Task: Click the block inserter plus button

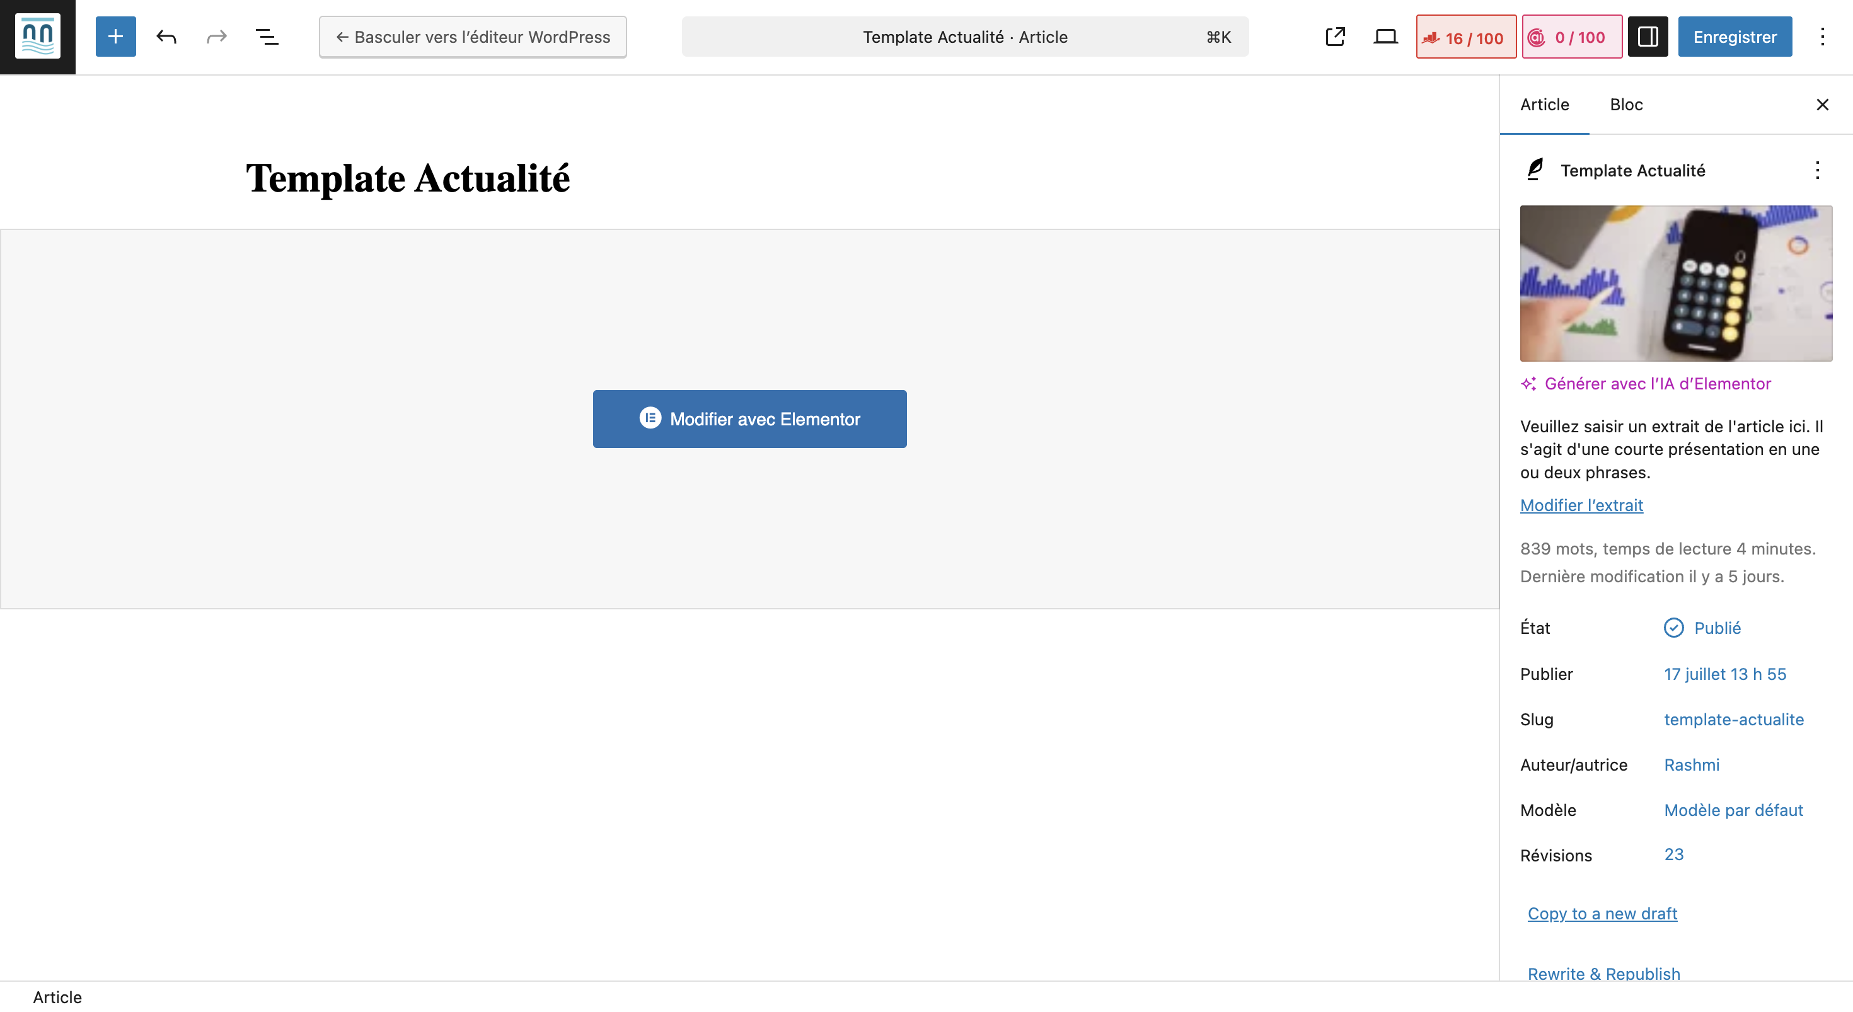Action: point(115,37)
